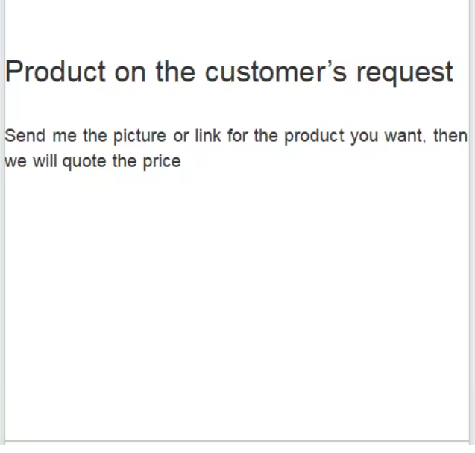Viewport: 475px width, 453px height.
Task: Click the word "or" in the description
Action: point(181,137)
